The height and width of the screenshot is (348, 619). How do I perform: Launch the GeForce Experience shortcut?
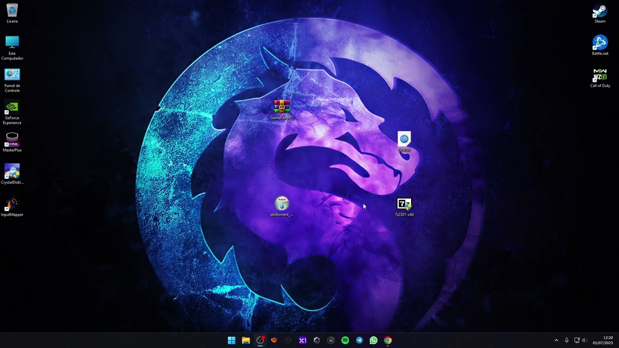(x=12, y=113)
